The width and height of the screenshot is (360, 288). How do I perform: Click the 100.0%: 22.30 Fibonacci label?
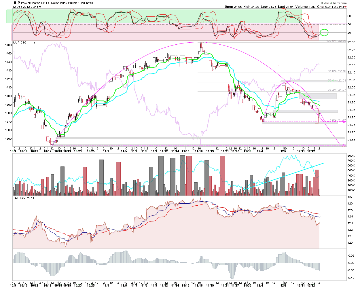pyautogui.click(x=336, y=41)
